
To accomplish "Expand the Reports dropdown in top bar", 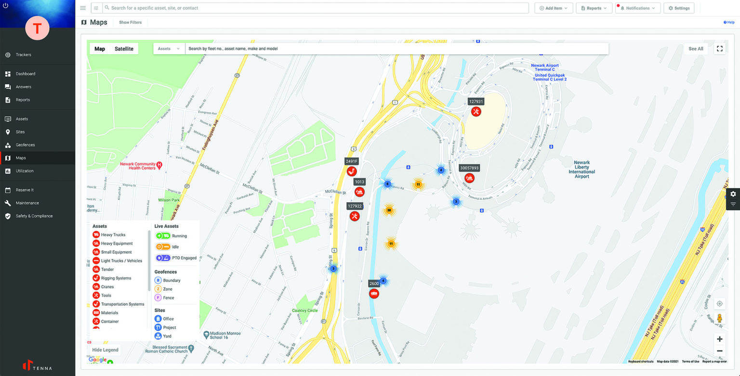I will pos(594,8).
